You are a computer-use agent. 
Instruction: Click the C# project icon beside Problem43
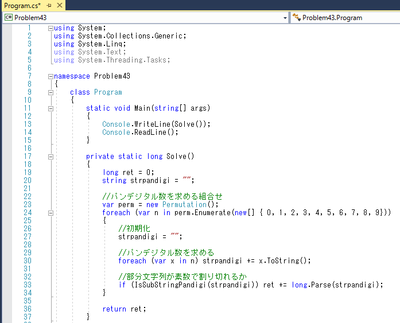click(x=9, y=17)
